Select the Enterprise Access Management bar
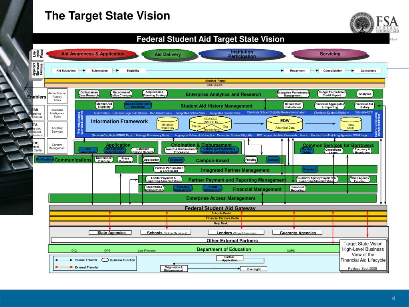This screenshot has height=307, width=409. coord(212,198)
